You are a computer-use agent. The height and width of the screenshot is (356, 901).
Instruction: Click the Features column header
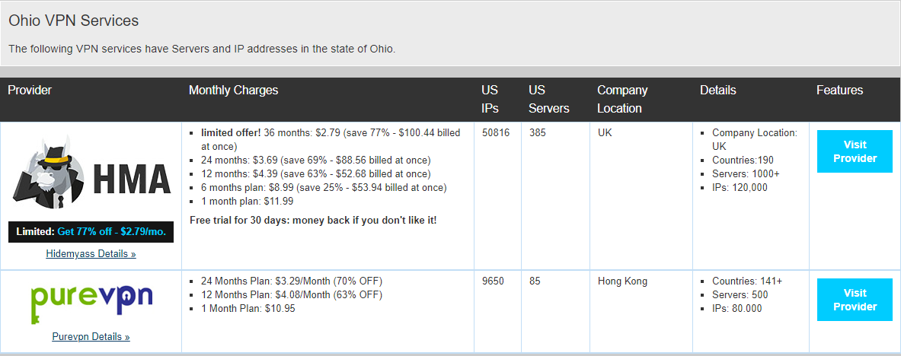click(839, 91)
